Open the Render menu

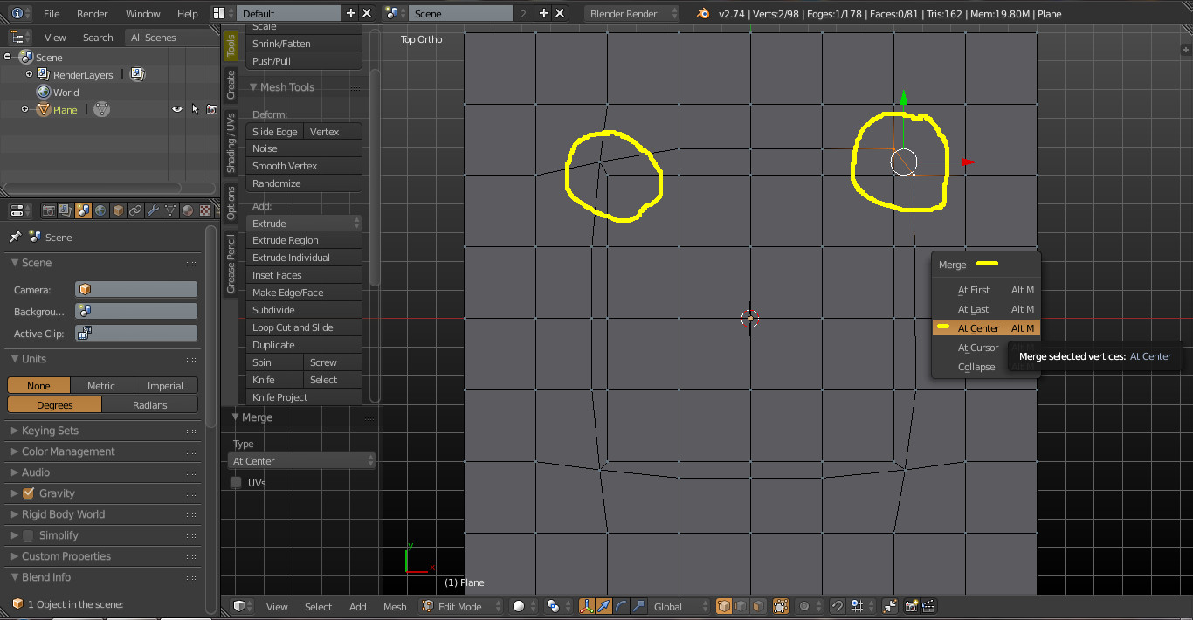[93, 14]
